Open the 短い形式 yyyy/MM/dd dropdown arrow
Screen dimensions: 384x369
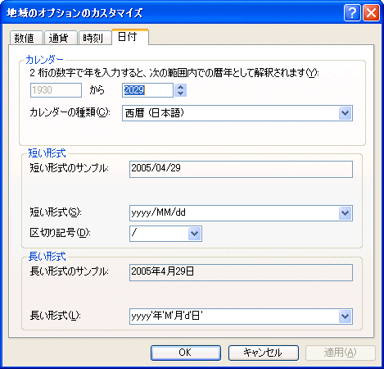tap(345, 213)
